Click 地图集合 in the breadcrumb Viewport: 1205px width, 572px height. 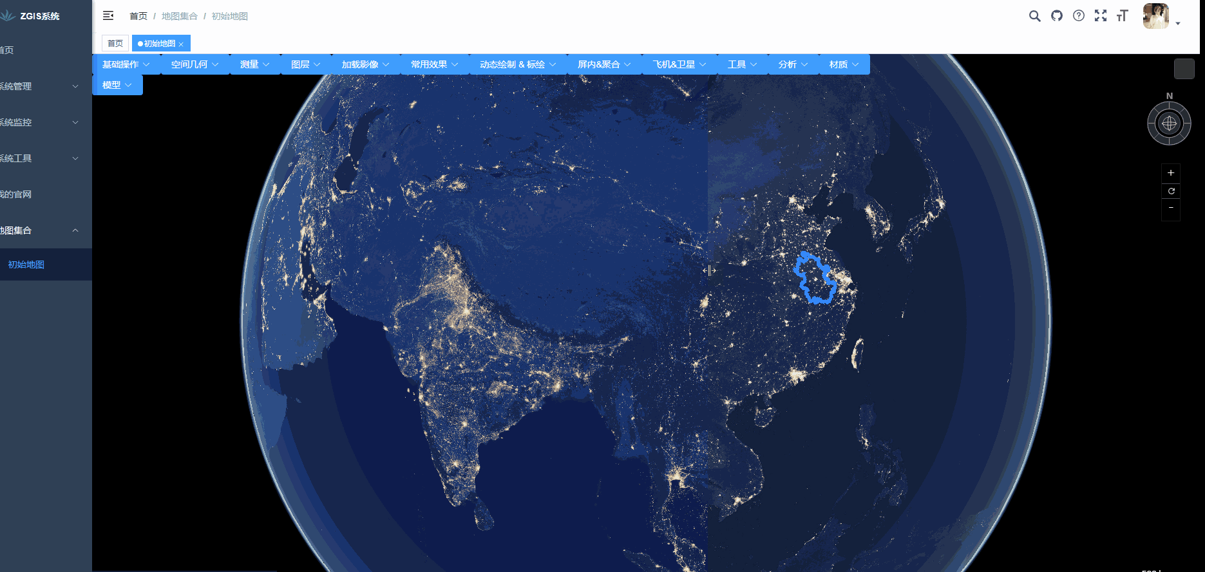[180, 16]
